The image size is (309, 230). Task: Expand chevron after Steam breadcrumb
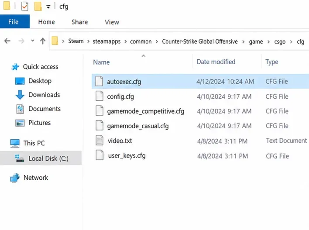point(88,41)
